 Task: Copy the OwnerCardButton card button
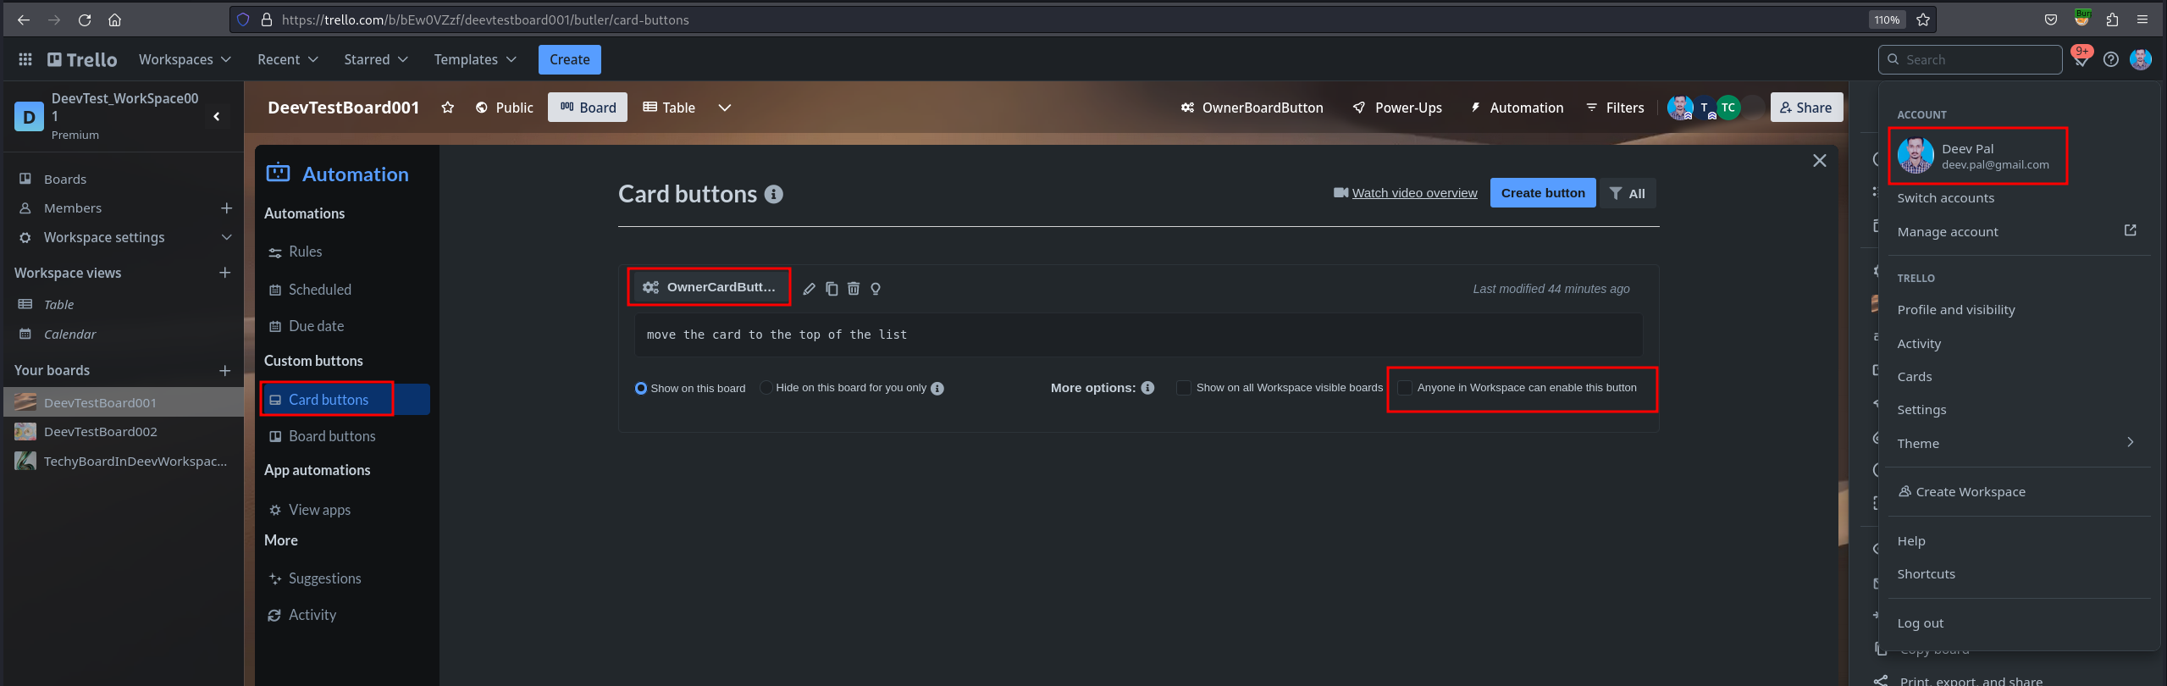pyautogui.click(x=832, y=289)
